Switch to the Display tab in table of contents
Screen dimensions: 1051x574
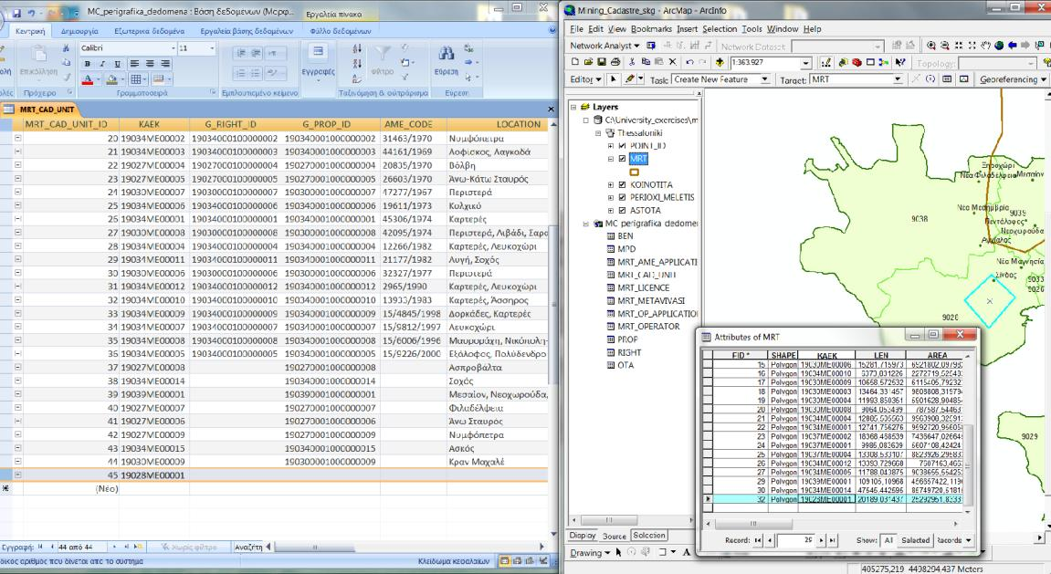(x=583, y=536)
